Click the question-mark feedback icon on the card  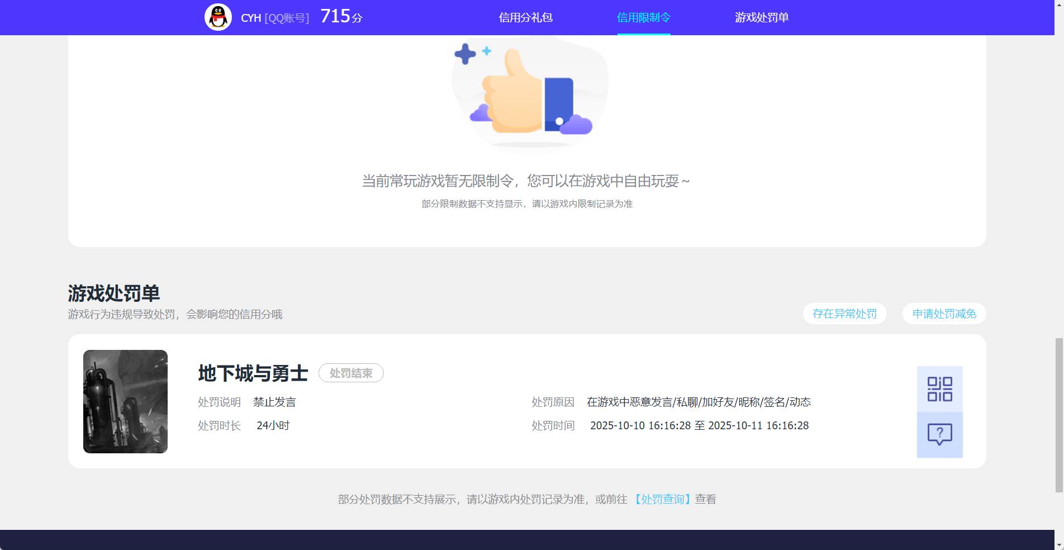(940, 433)
